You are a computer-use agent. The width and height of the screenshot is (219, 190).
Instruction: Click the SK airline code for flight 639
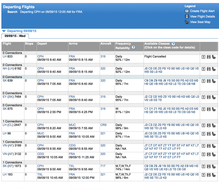tap(5, 81)
